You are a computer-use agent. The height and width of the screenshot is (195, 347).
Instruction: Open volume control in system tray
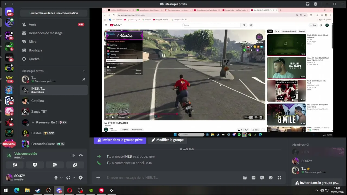coord(322,190)
